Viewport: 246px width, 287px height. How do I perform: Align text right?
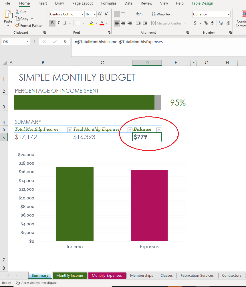click(129, 23)
